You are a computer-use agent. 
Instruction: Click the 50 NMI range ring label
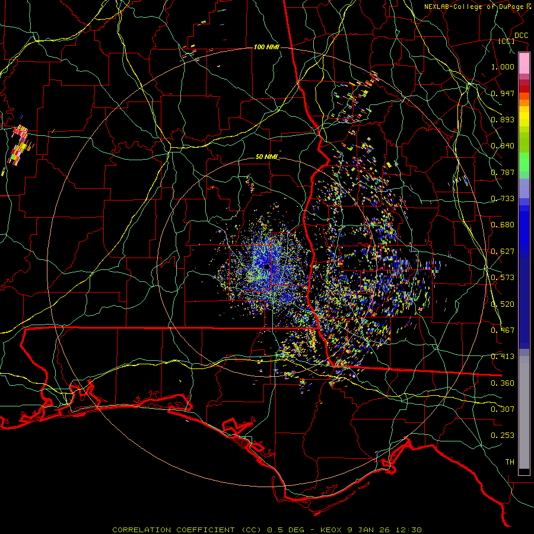coord(267,157)
